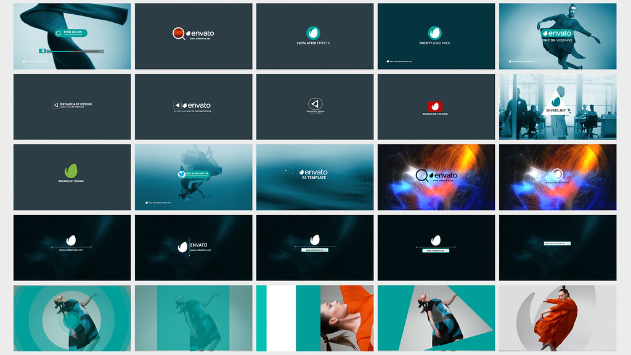This screenshot has width=631, height=355.
Task: Select the red magnifier icon beside the envato wordmark
Action: click(x=178, y=33)
